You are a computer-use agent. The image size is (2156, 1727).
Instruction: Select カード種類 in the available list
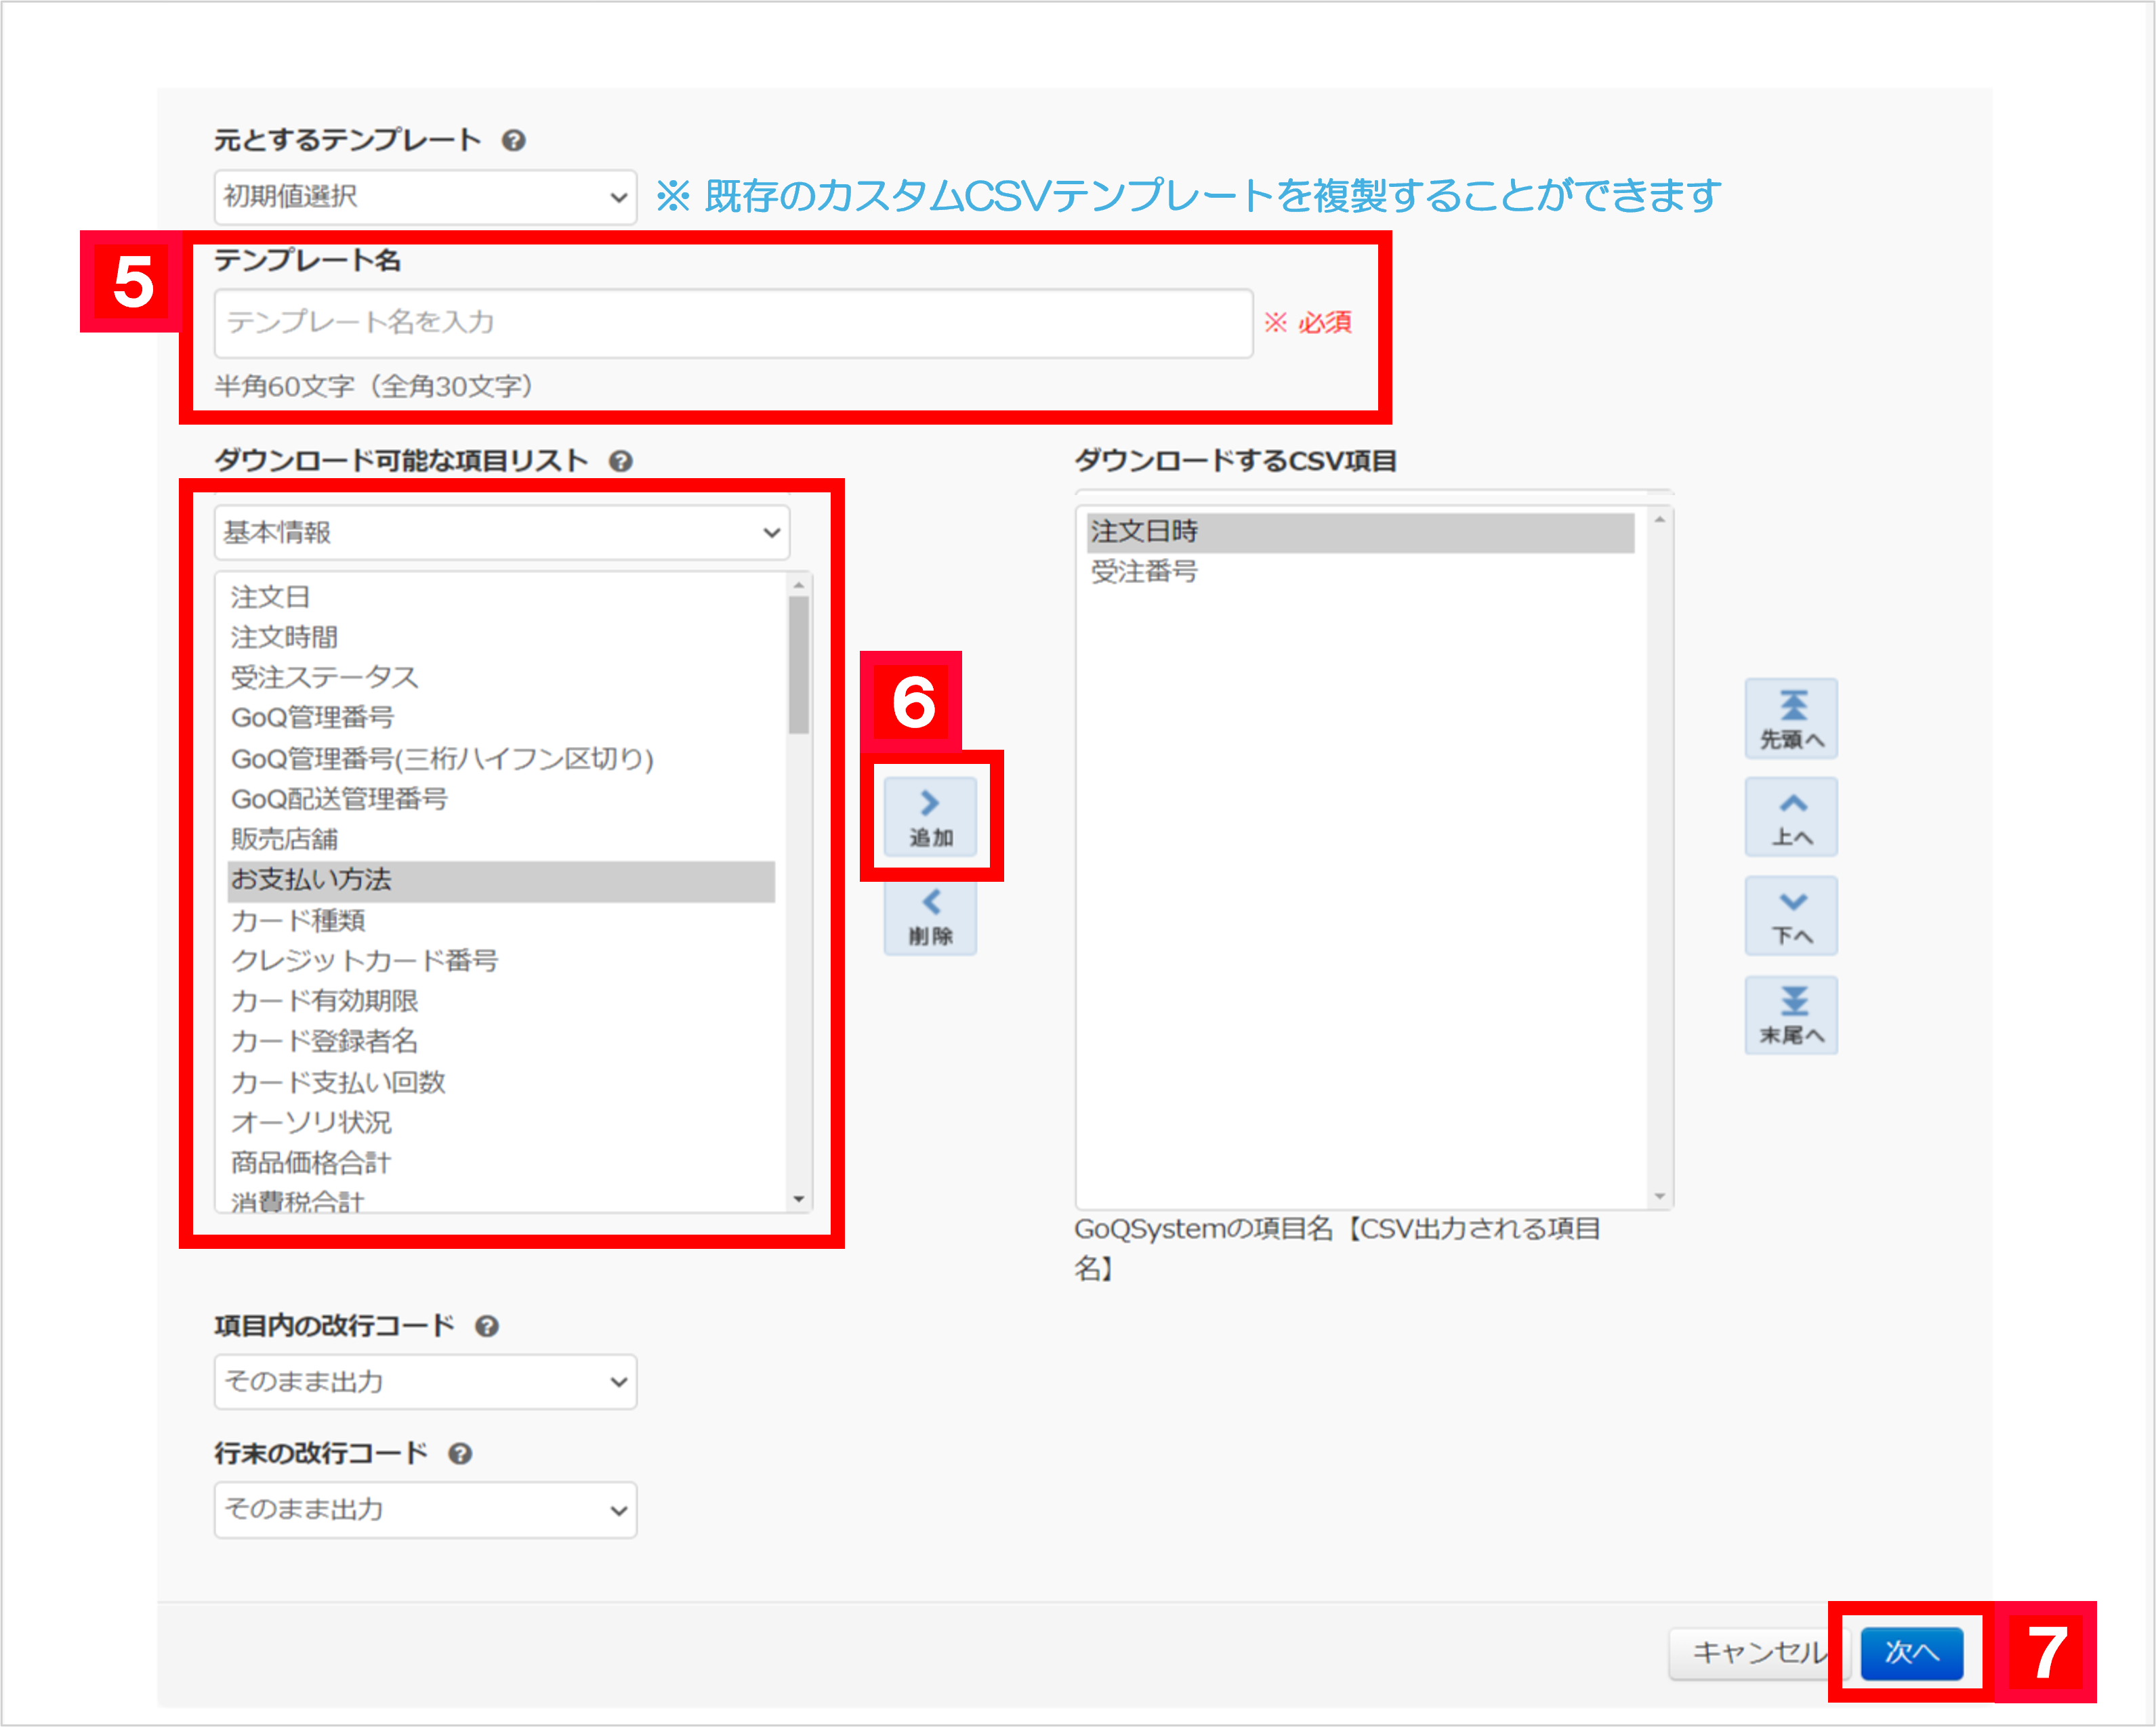pos(501,920)
